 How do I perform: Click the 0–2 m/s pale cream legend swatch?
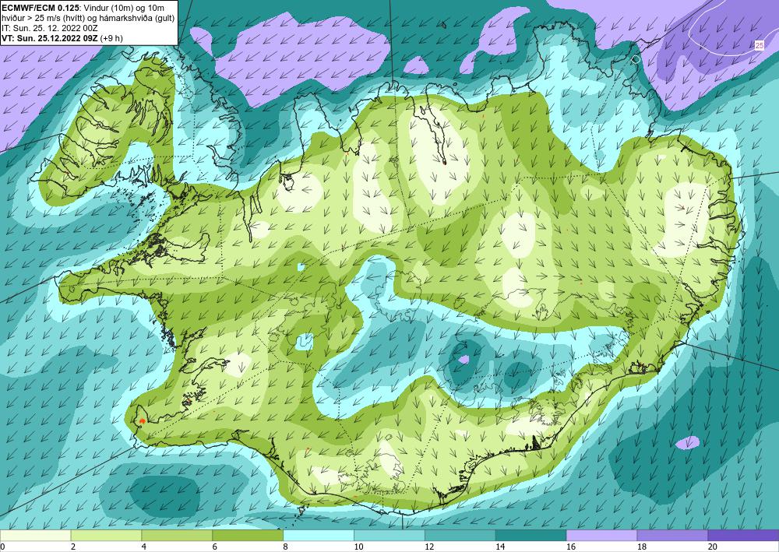click(x=35, y=536)
